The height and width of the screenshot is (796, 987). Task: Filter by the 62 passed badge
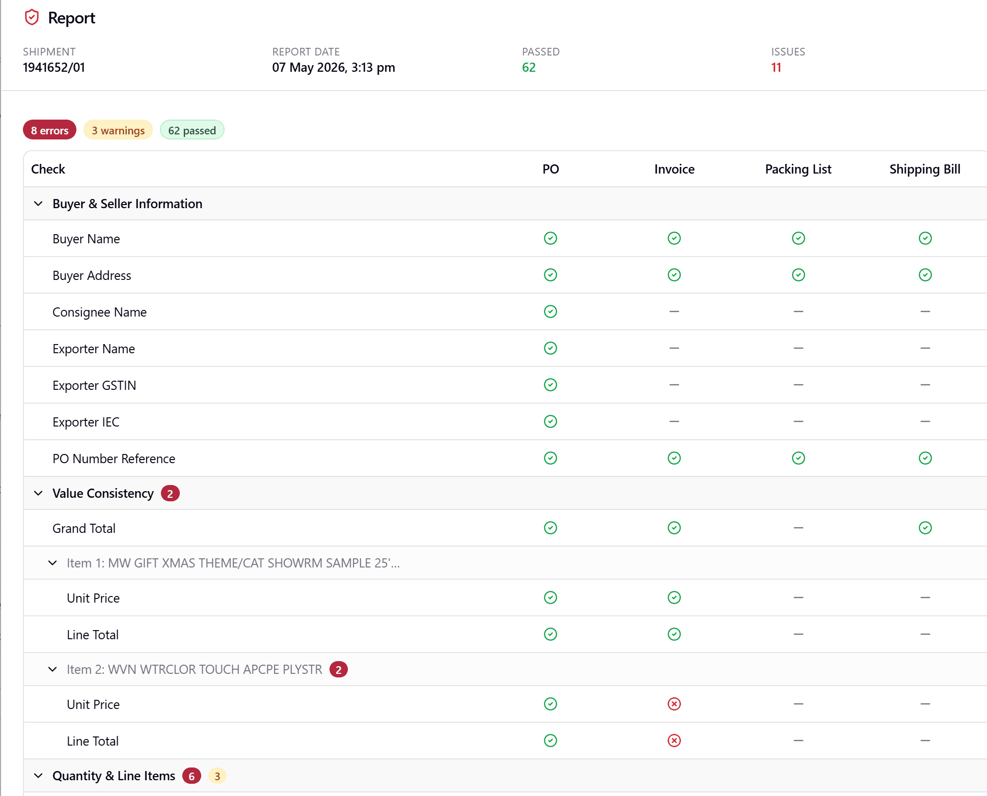(192, 130)
